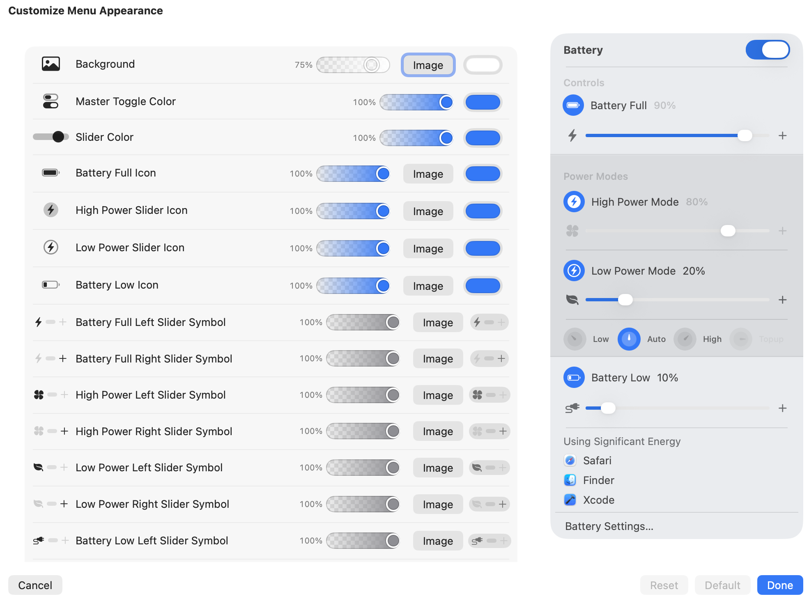Screen dimensions: 809x601
Task: Open Low Power Slider Icon color swatch
Action: 483,248
